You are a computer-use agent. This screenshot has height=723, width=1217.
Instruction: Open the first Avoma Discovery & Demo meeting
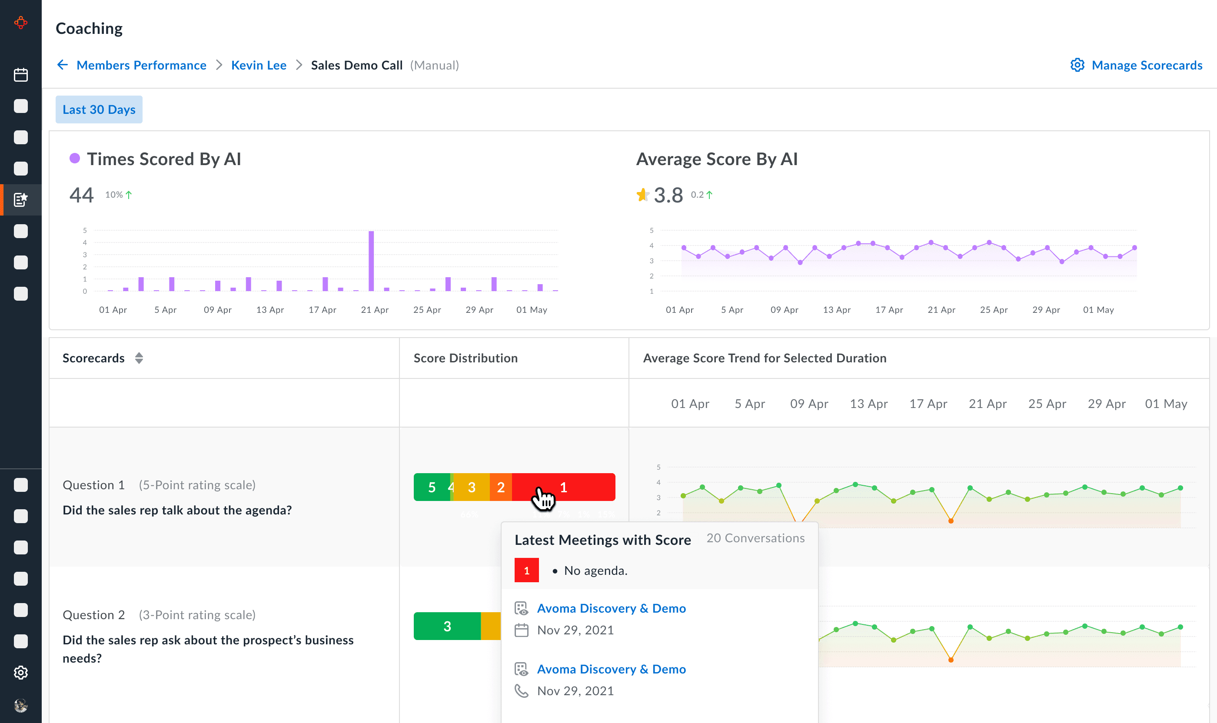[x=611, y=608]
